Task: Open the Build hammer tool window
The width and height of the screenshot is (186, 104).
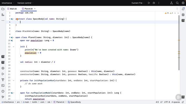Action: pos(3,80)
